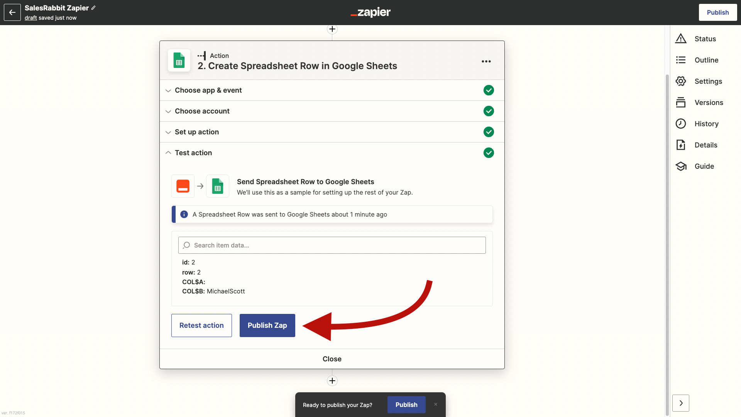This screenshot has width=741, height=417.
Task: Open the History panel
Action: (x=706, y=124)
